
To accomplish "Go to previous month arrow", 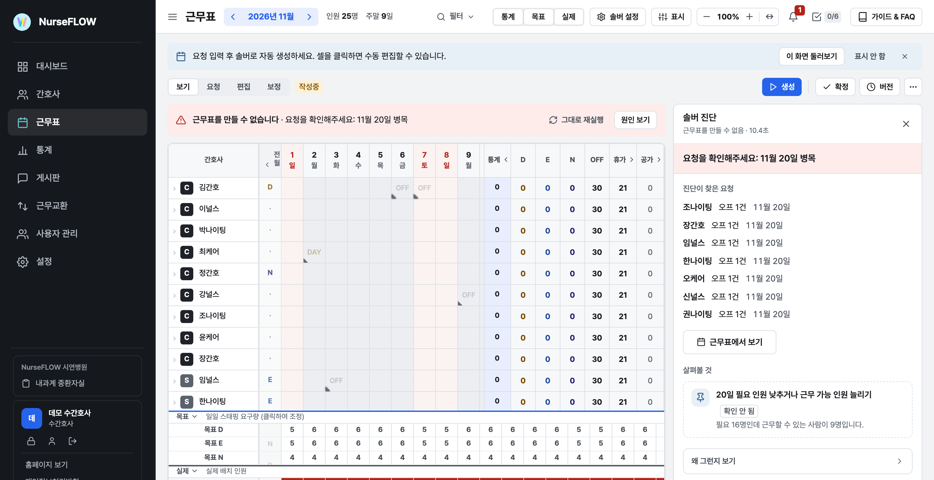I will 233,17.
